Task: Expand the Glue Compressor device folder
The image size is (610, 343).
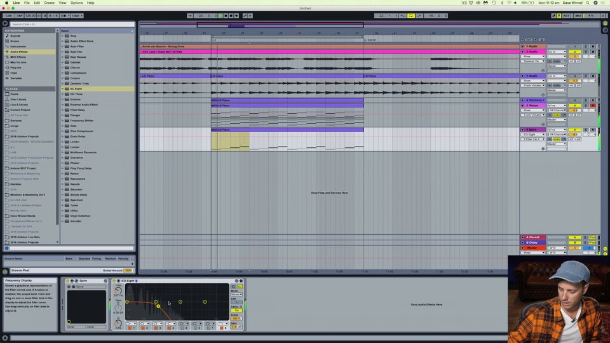Action: (62, 131)
